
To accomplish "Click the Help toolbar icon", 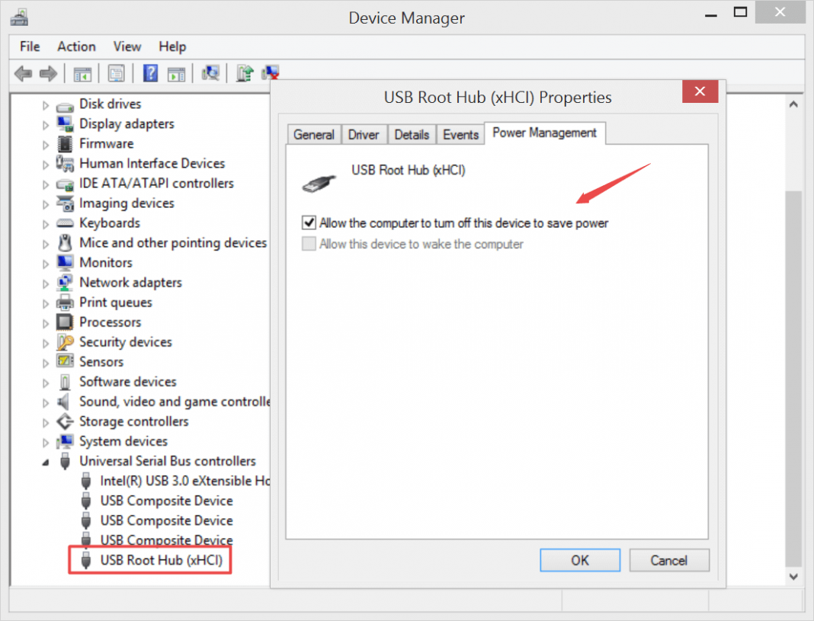I will pyautogui.click(x=150, y=72).
